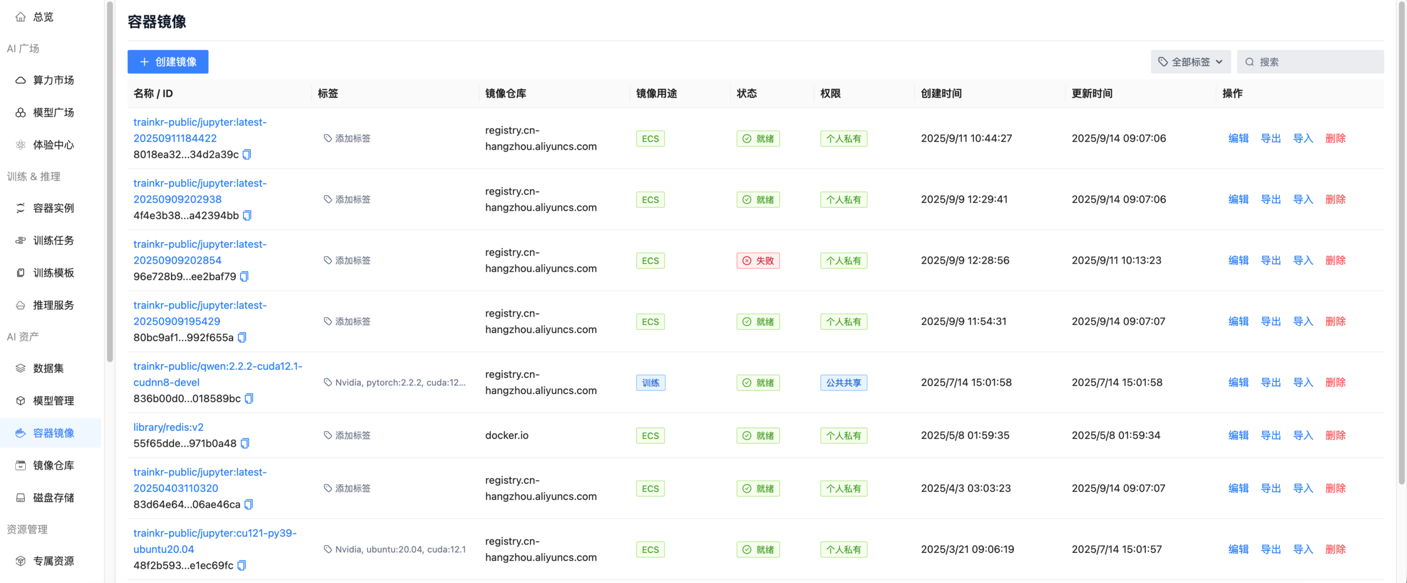
Task: Copy the ID 8018ea32...34d2a39c
Action: [x=247, y=155]
